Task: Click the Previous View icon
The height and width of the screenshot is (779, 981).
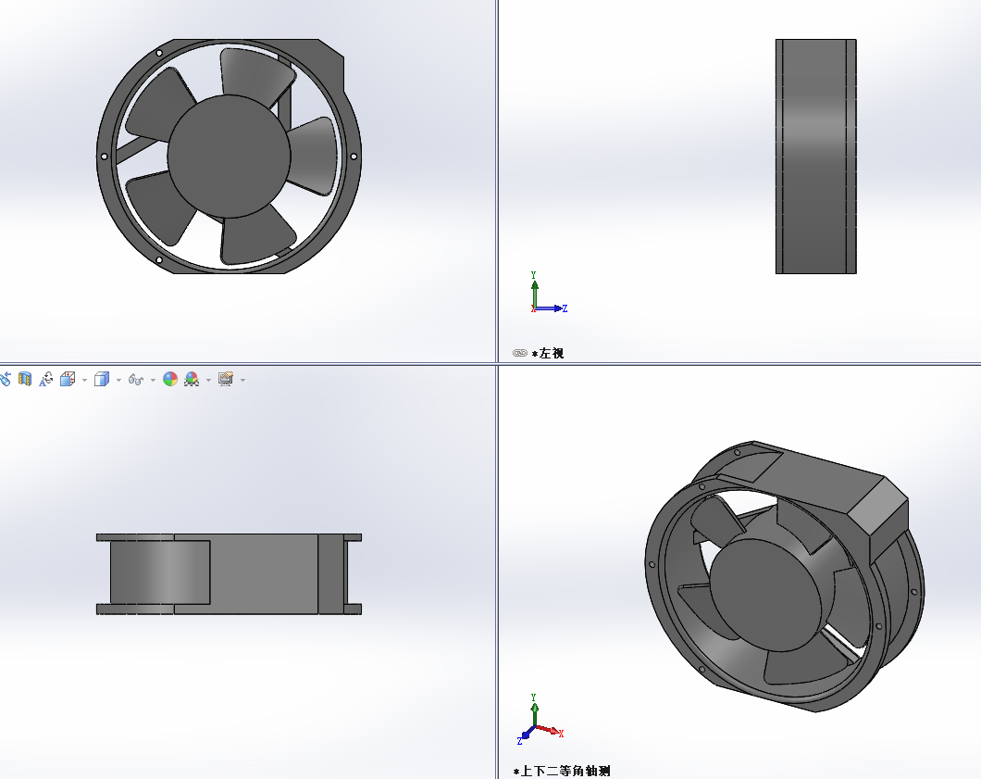Action: click(5, 379)
